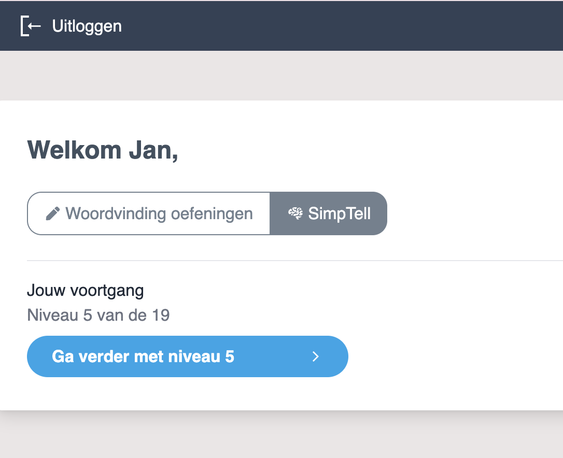Screen dimensions: 563x458
Task: Select the SimpTell tab label
Action: pyautogui.click(x=340, y=213)
